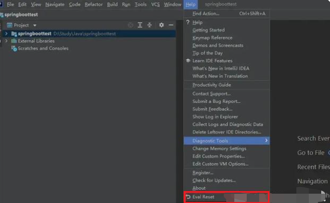The image size is (330, 203).
Task: Open the View menu
Action: [36, 5]
